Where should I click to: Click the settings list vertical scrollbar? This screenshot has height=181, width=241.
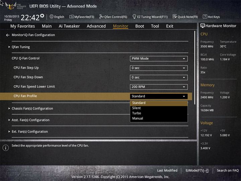pyautogui.click(x=195, y=68)
